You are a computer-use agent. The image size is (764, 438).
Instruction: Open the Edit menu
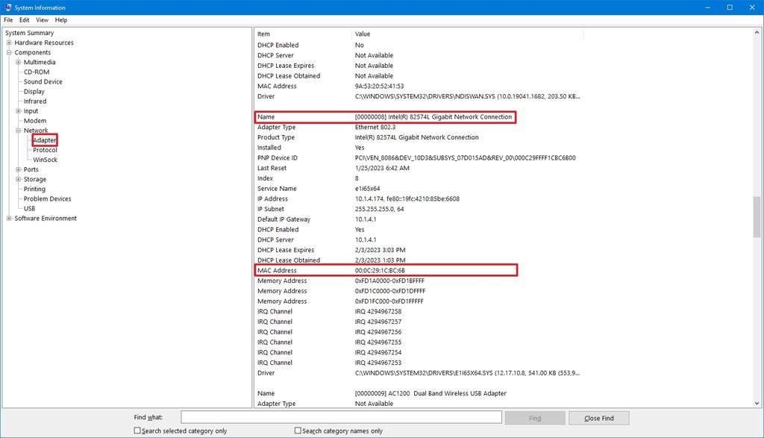click(x=24, y=19)
